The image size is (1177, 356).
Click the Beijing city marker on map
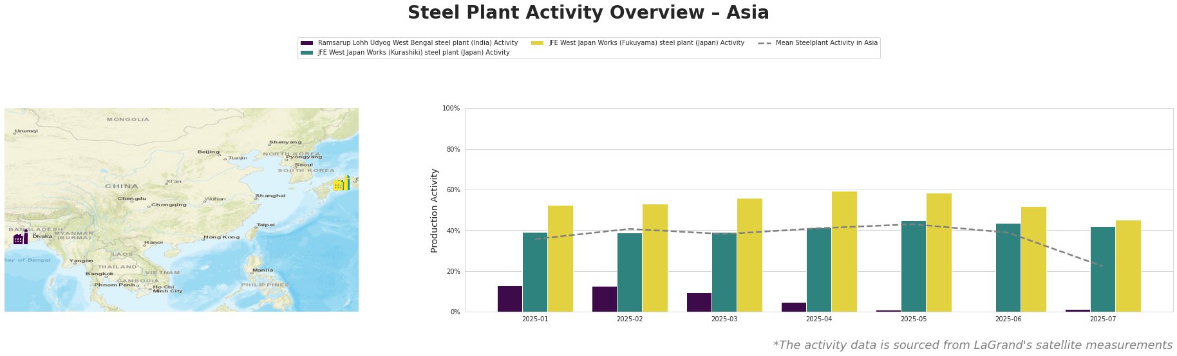click(220, 155)
